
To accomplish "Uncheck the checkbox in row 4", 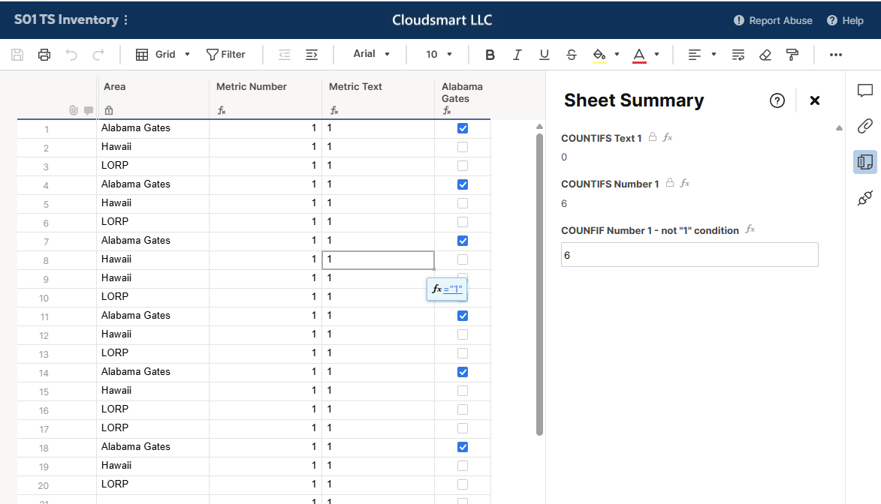I will coord(463,184).
